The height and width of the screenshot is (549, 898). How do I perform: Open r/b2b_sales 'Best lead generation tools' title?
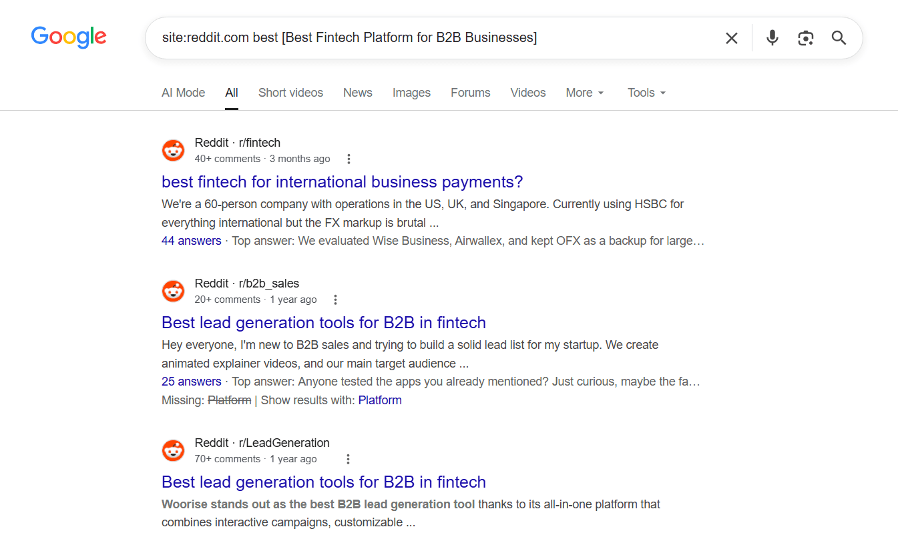click(324, 322)
